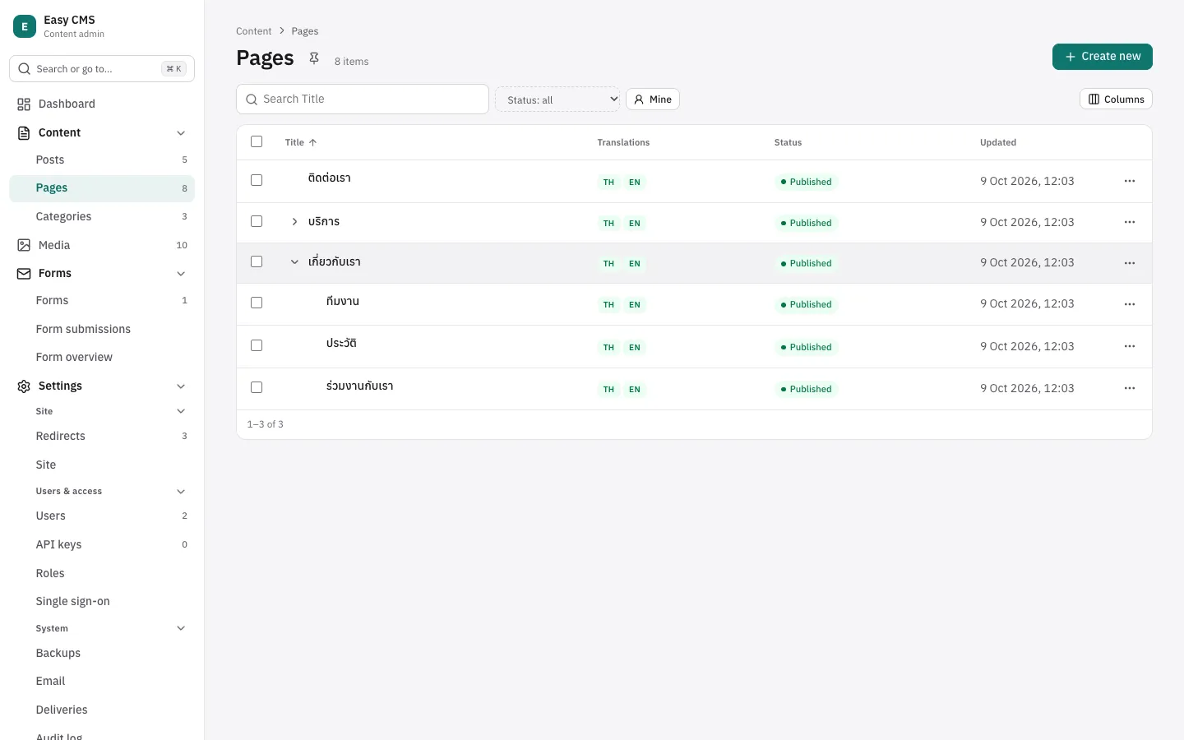Click the Dashboard grid icon in sidebar

24,104
